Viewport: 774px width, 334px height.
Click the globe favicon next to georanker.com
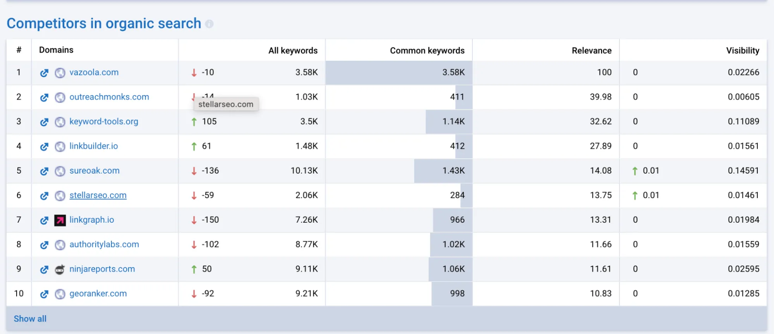(60, 294)
